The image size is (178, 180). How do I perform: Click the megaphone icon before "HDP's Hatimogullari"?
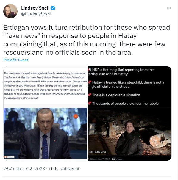(x=90, y=69)
